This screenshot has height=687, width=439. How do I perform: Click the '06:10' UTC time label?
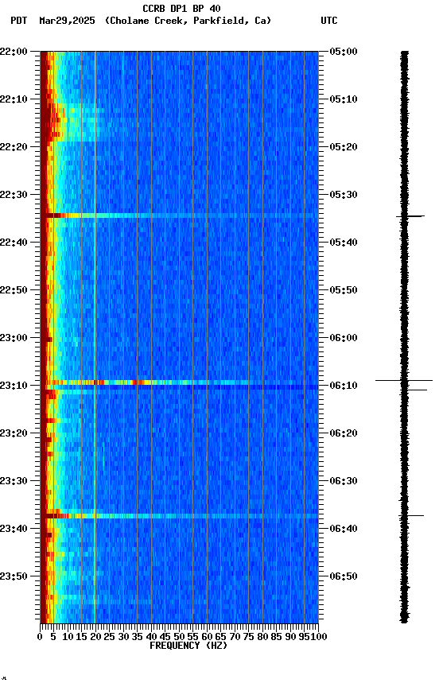(x=344, y=386)
